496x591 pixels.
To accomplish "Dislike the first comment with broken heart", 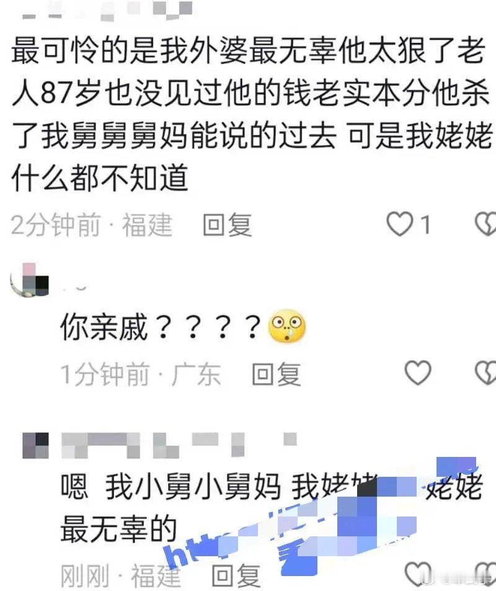I will [485, 224].
